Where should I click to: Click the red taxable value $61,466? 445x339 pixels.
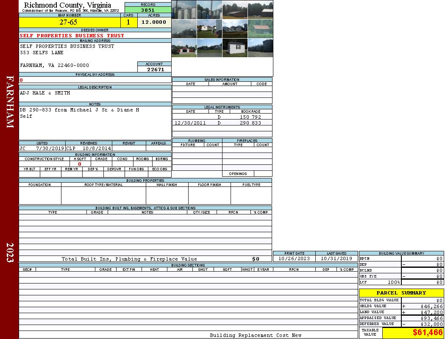428,332
